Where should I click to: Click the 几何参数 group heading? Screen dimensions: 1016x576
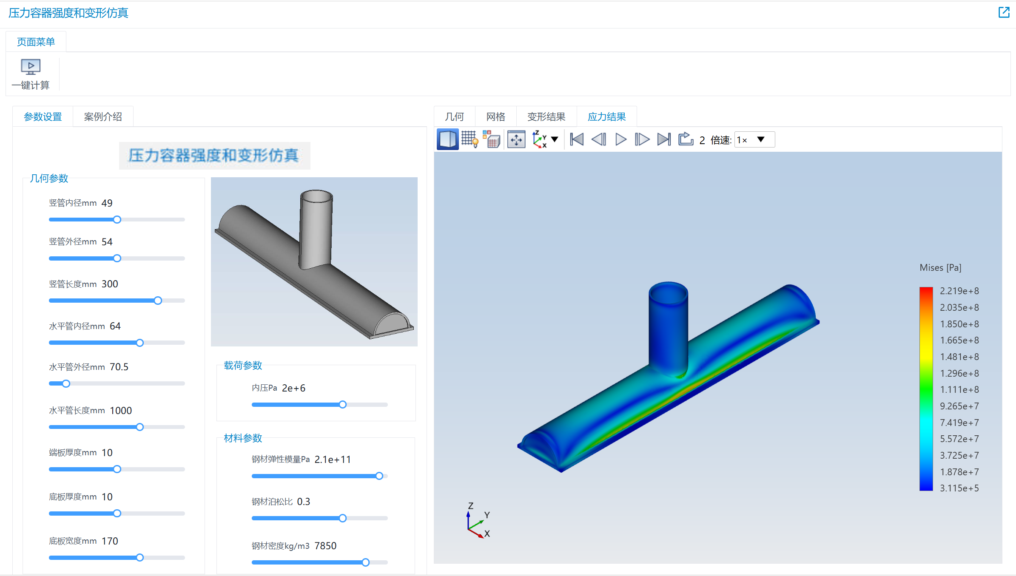[x=49, y=178]
